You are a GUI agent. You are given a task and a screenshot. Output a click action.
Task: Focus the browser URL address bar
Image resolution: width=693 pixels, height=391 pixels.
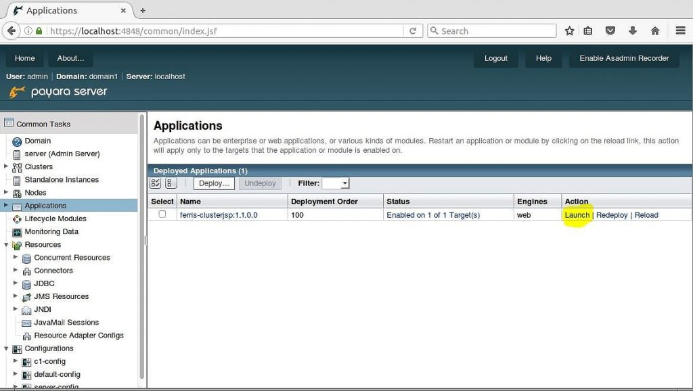[225, 31]
